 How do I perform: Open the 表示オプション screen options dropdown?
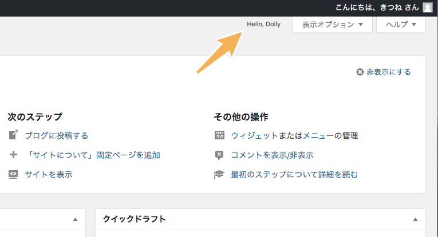[x=333, y=25]
